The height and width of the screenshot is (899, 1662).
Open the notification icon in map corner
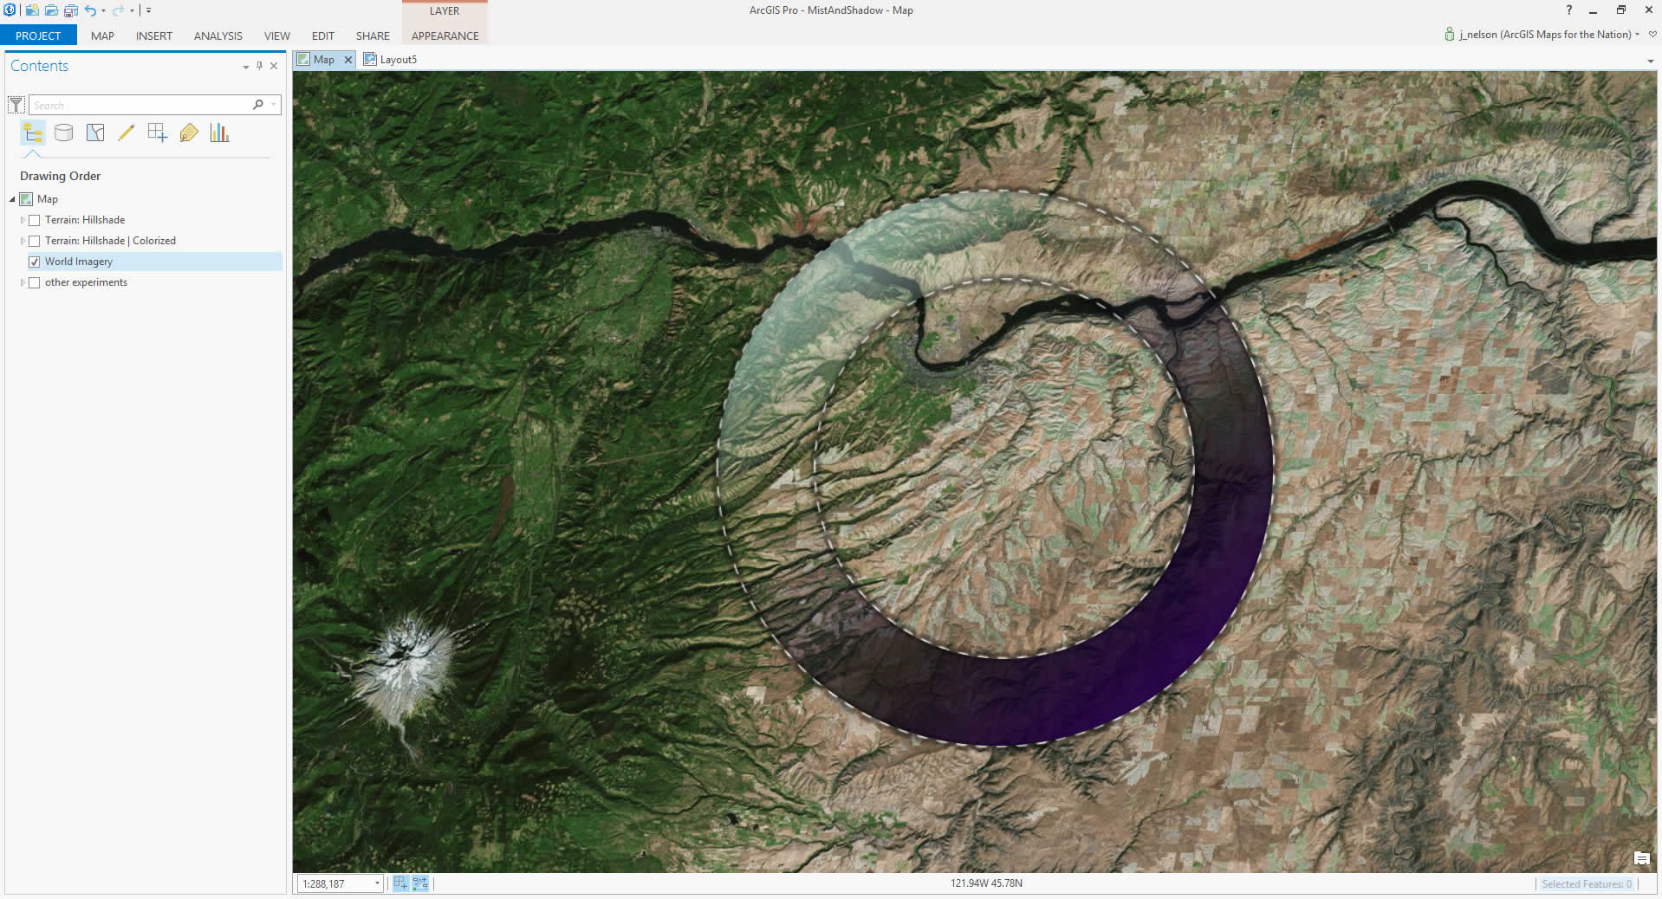[1641, 858]
